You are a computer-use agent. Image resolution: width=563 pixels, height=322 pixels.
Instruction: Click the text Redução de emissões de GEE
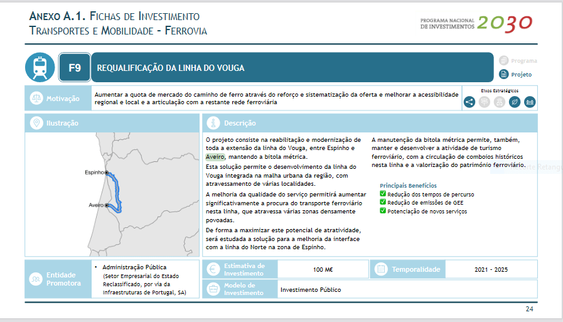click(x=425, y=203)
